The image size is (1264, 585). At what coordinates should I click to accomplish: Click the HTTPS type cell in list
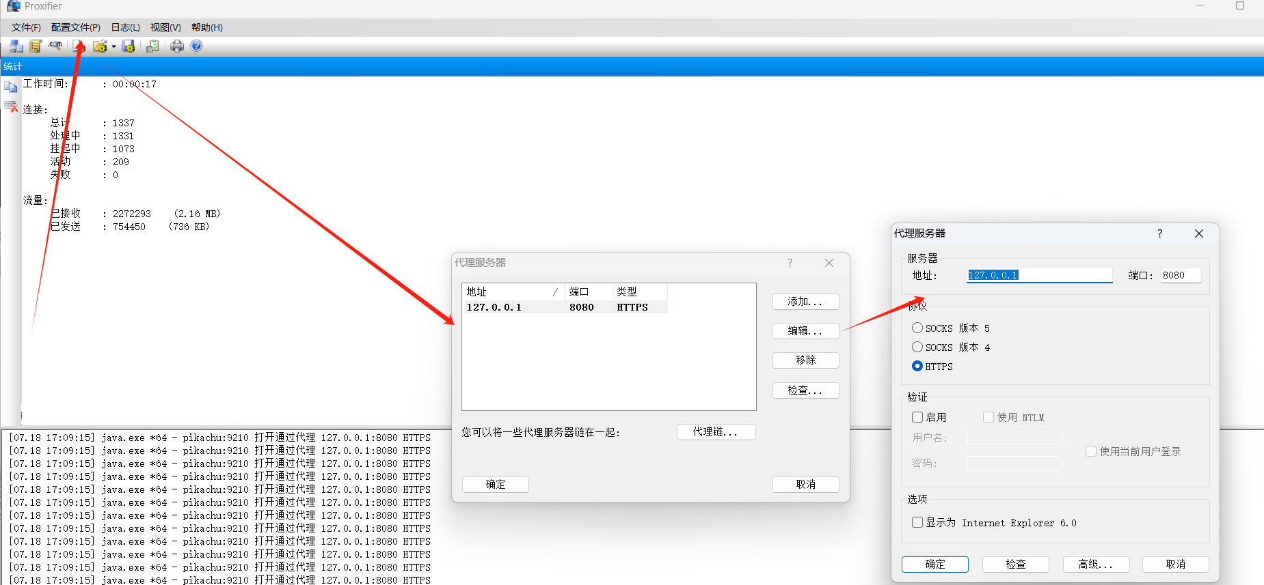point(632,307)
